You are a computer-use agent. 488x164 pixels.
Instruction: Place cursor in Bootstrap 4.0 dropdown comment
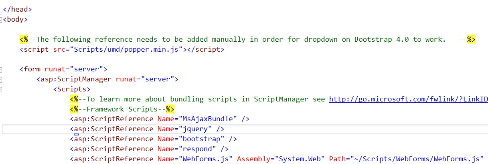(x=247, y=39)
